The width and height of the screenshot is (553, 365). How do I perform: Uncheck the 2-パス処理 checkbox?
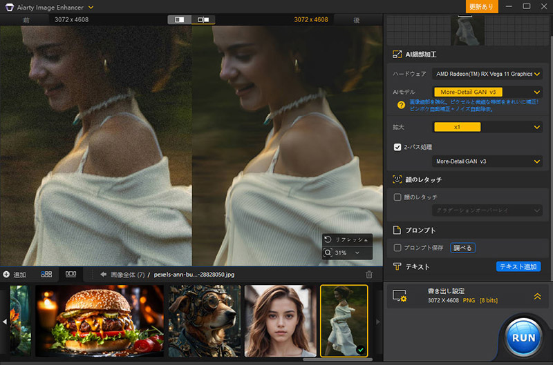tap(397, 147)
